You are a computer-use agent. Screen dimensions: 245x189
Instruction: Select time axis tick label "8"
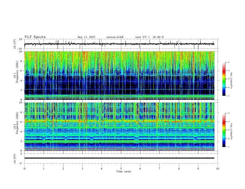pyautogui.click(x=179, y=169)
